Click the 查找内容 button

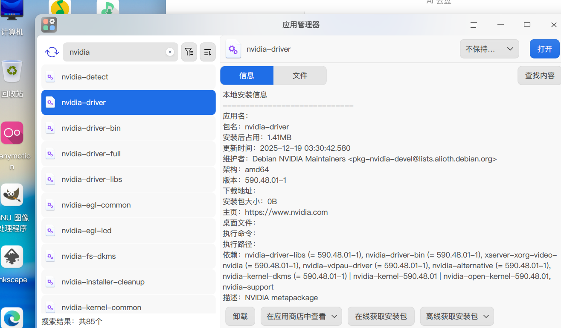pos(540,76)
